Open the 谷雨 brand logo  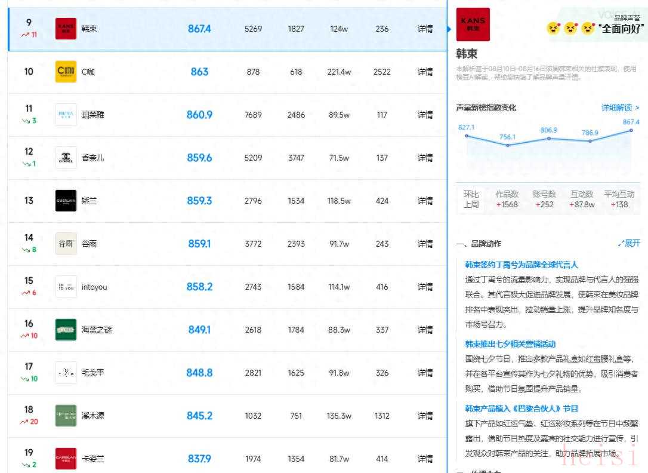point(66,244)
